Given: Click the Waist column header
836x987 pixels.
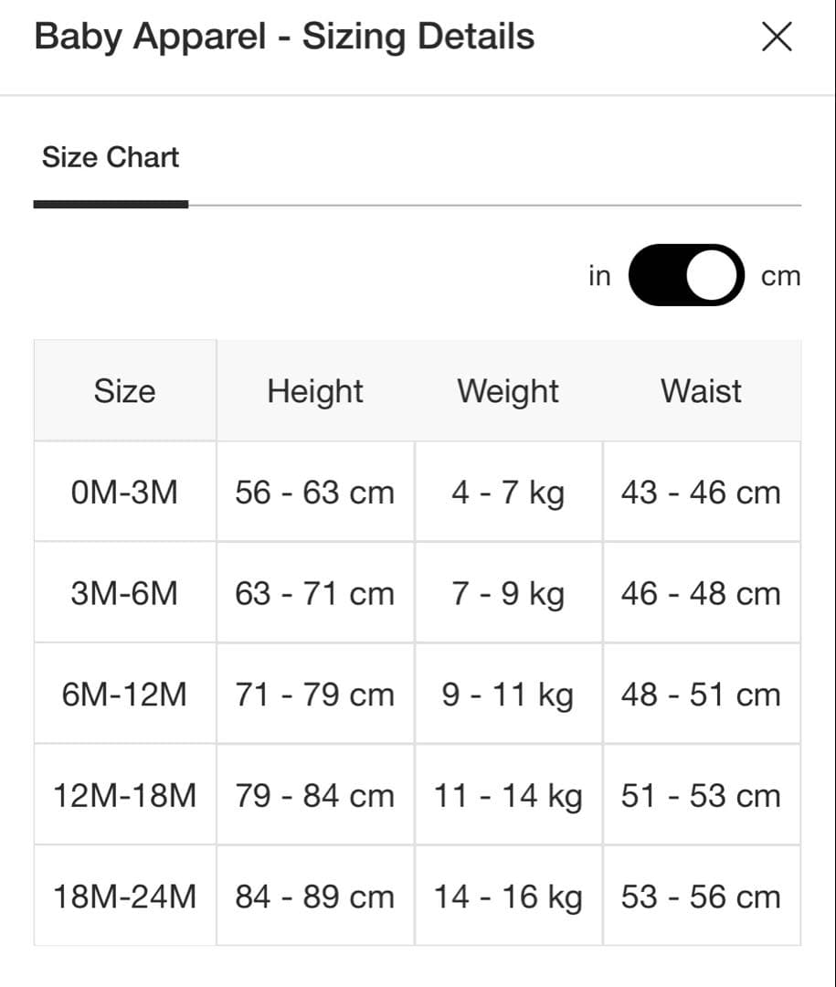Looking at the screenshot, I should 701,391.
